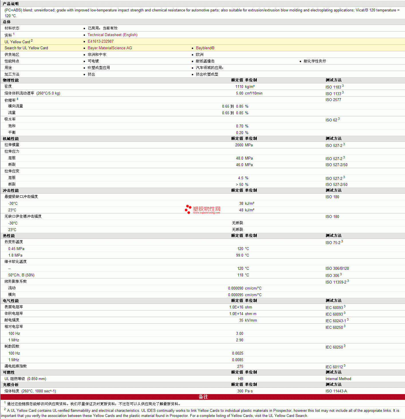Click the 充模分析 section header

(x=11, y=385)
